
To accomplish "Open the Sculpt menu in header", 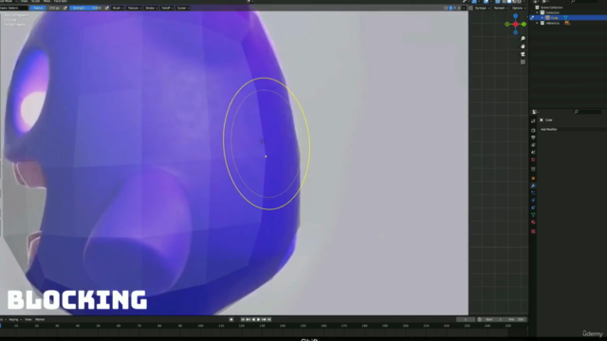I will (35, 2).
